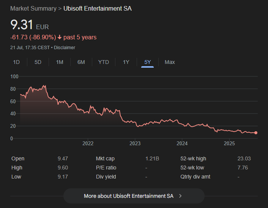Click the 40 label on y-axis
Image resolution: width=268 pixels, height=208 pixels.
(x=13, y=114)
